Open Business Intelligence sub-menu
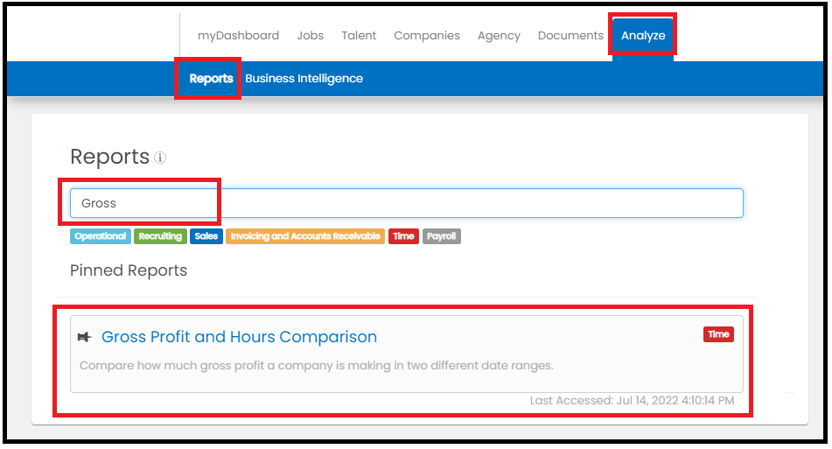832x449 pixels. tap(304, 79)
